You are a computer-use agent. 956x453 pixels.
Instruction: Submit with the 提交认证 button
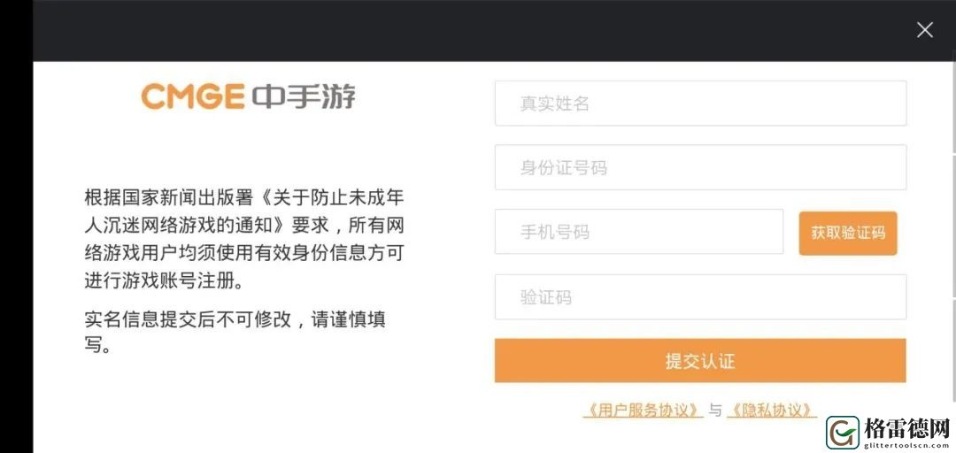(700, 361)
